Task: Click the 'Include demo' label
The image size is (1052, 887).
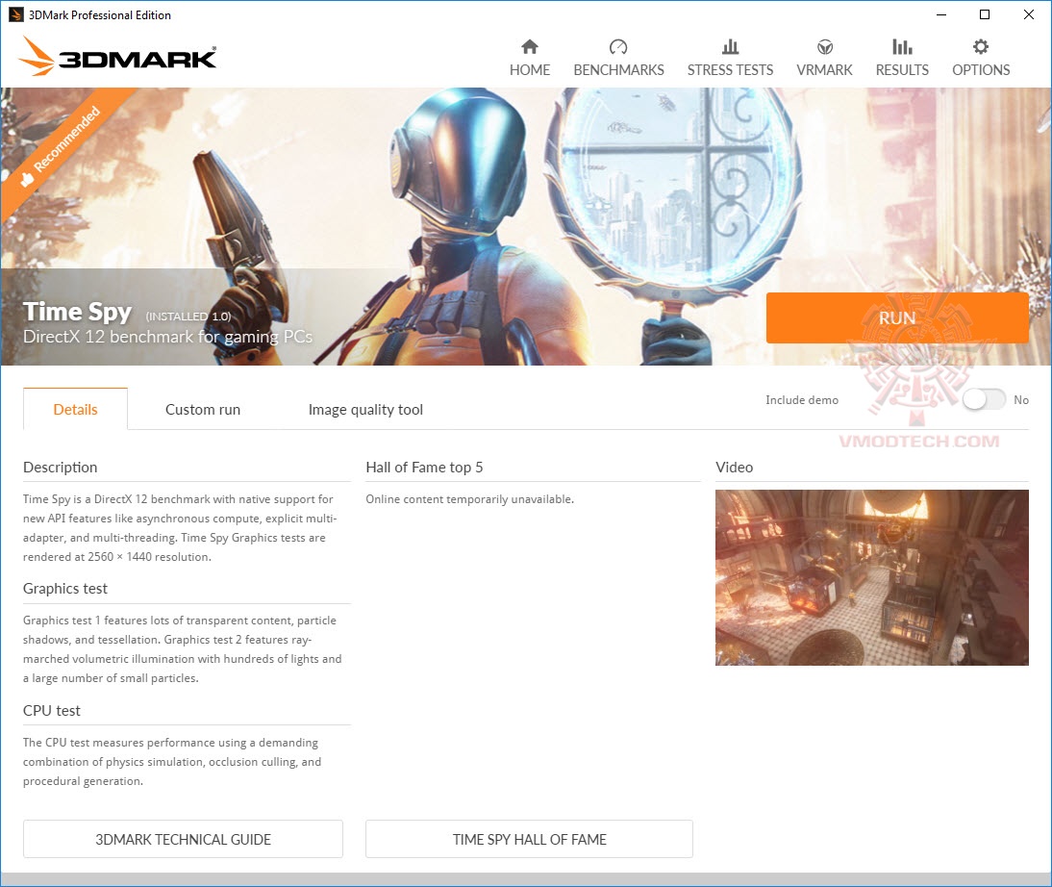Action: click(802, 399)
